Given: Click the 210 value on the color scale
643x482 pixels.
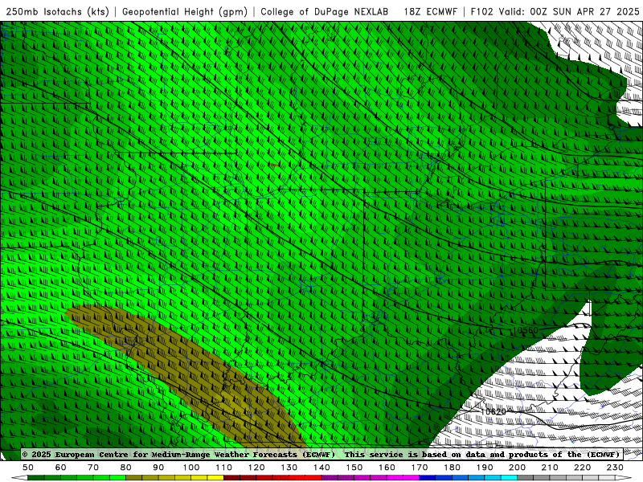Looking at the screenshot, I should 550,468.
